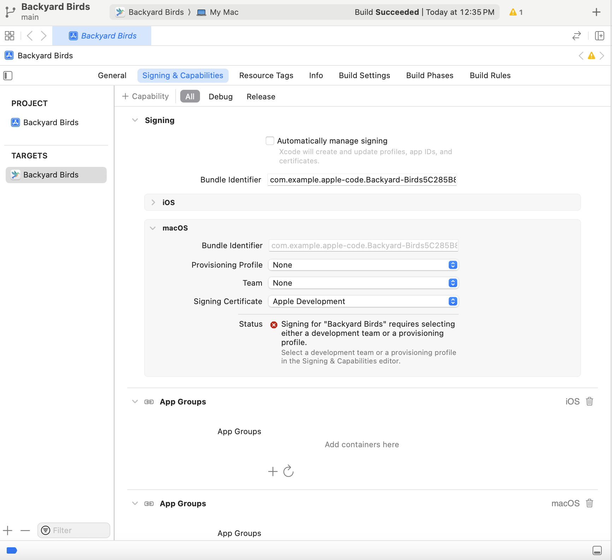Screen dimensions: 612x560
Task: Open the issues warning indicator in toolbar
Action: click(516, 12)
